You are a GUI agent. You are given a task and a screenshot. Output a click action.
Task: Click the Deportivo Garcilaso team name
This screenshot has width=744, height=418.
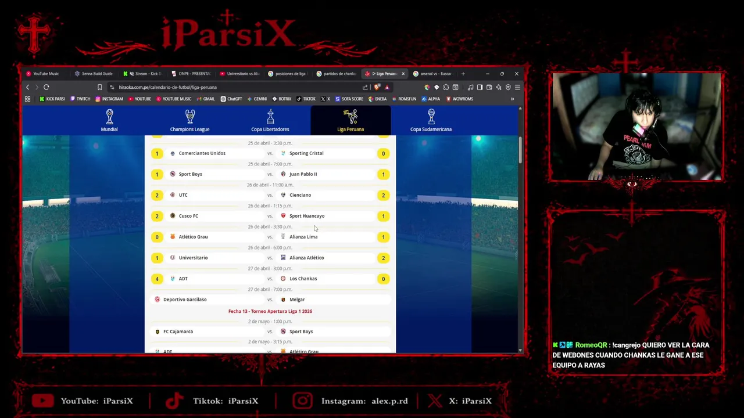(185, 300)
